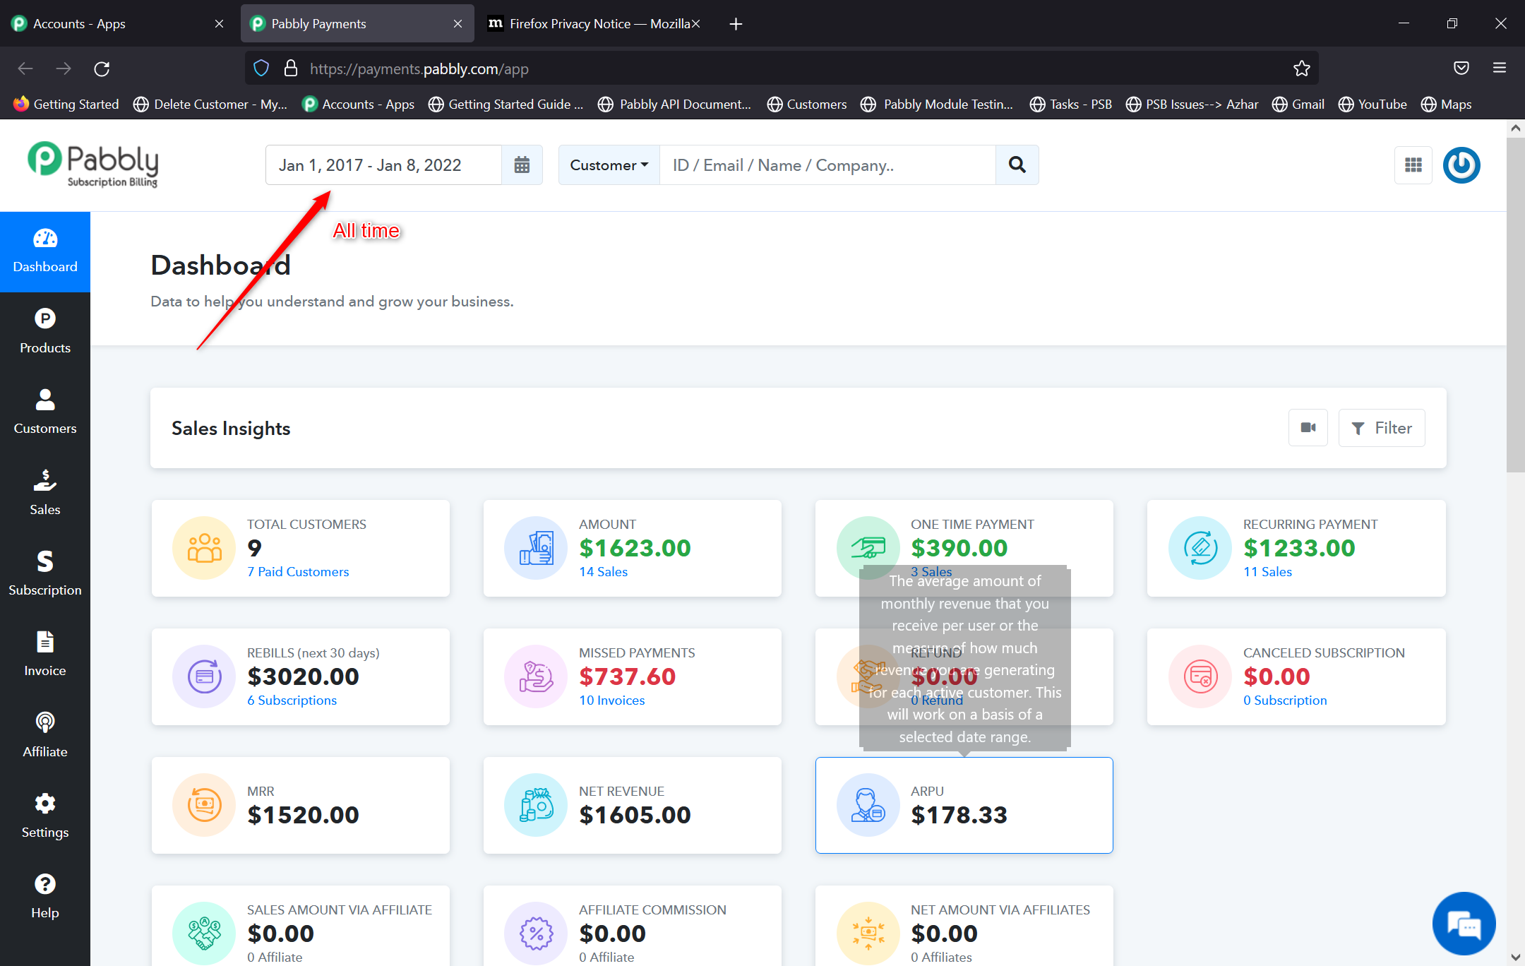Click the Filter button

pos(1382,428)
